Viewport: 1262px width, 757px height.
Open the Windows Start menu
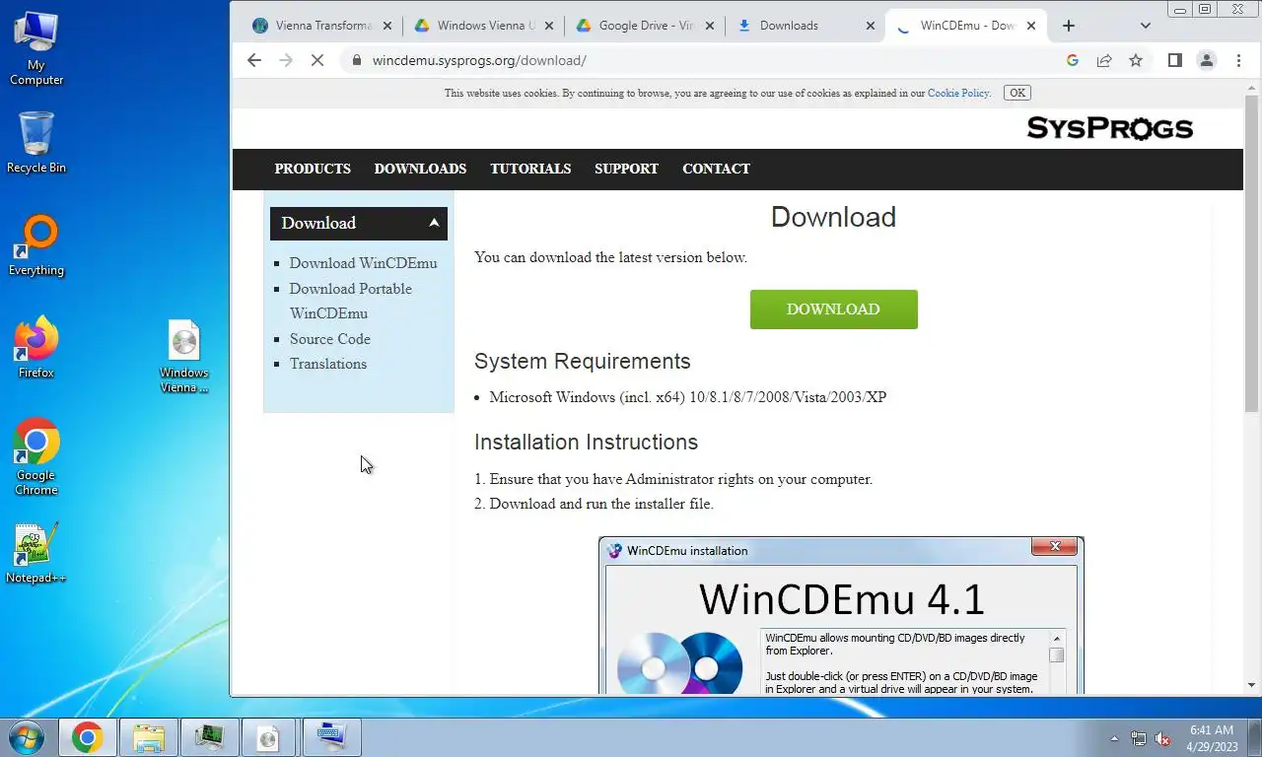(x=25, y=737)
